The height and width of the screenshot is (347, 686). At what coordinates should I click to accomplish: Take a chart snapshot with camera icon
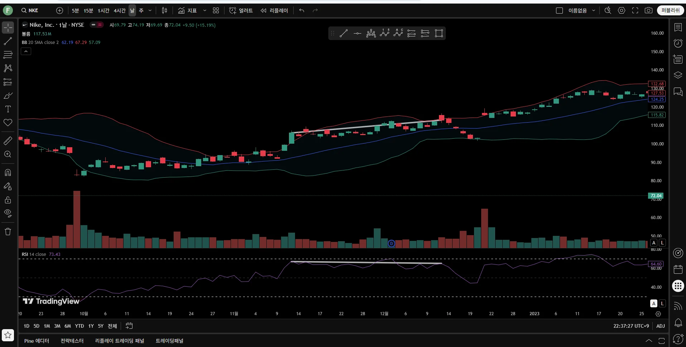[648, 10]
